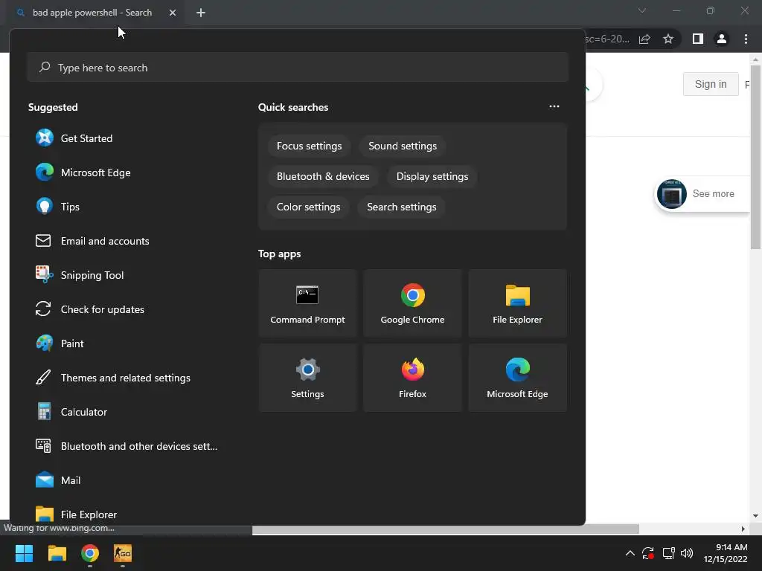The width and height of the screenshot is (762, 571).
Task: Click the Chrome vertical scrollbar
Action: (x=755, y=156)
